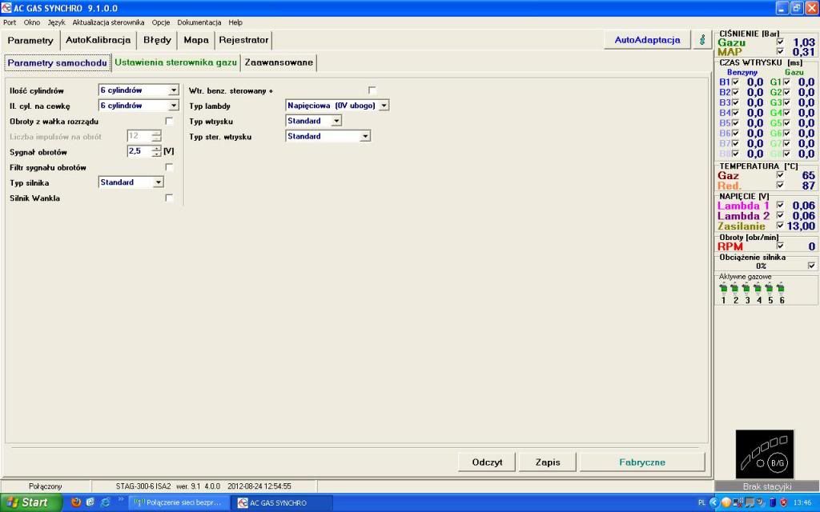Toggle the Silnik Wankla checkbox
The image size is (820, 512).
tap(169, 198)
